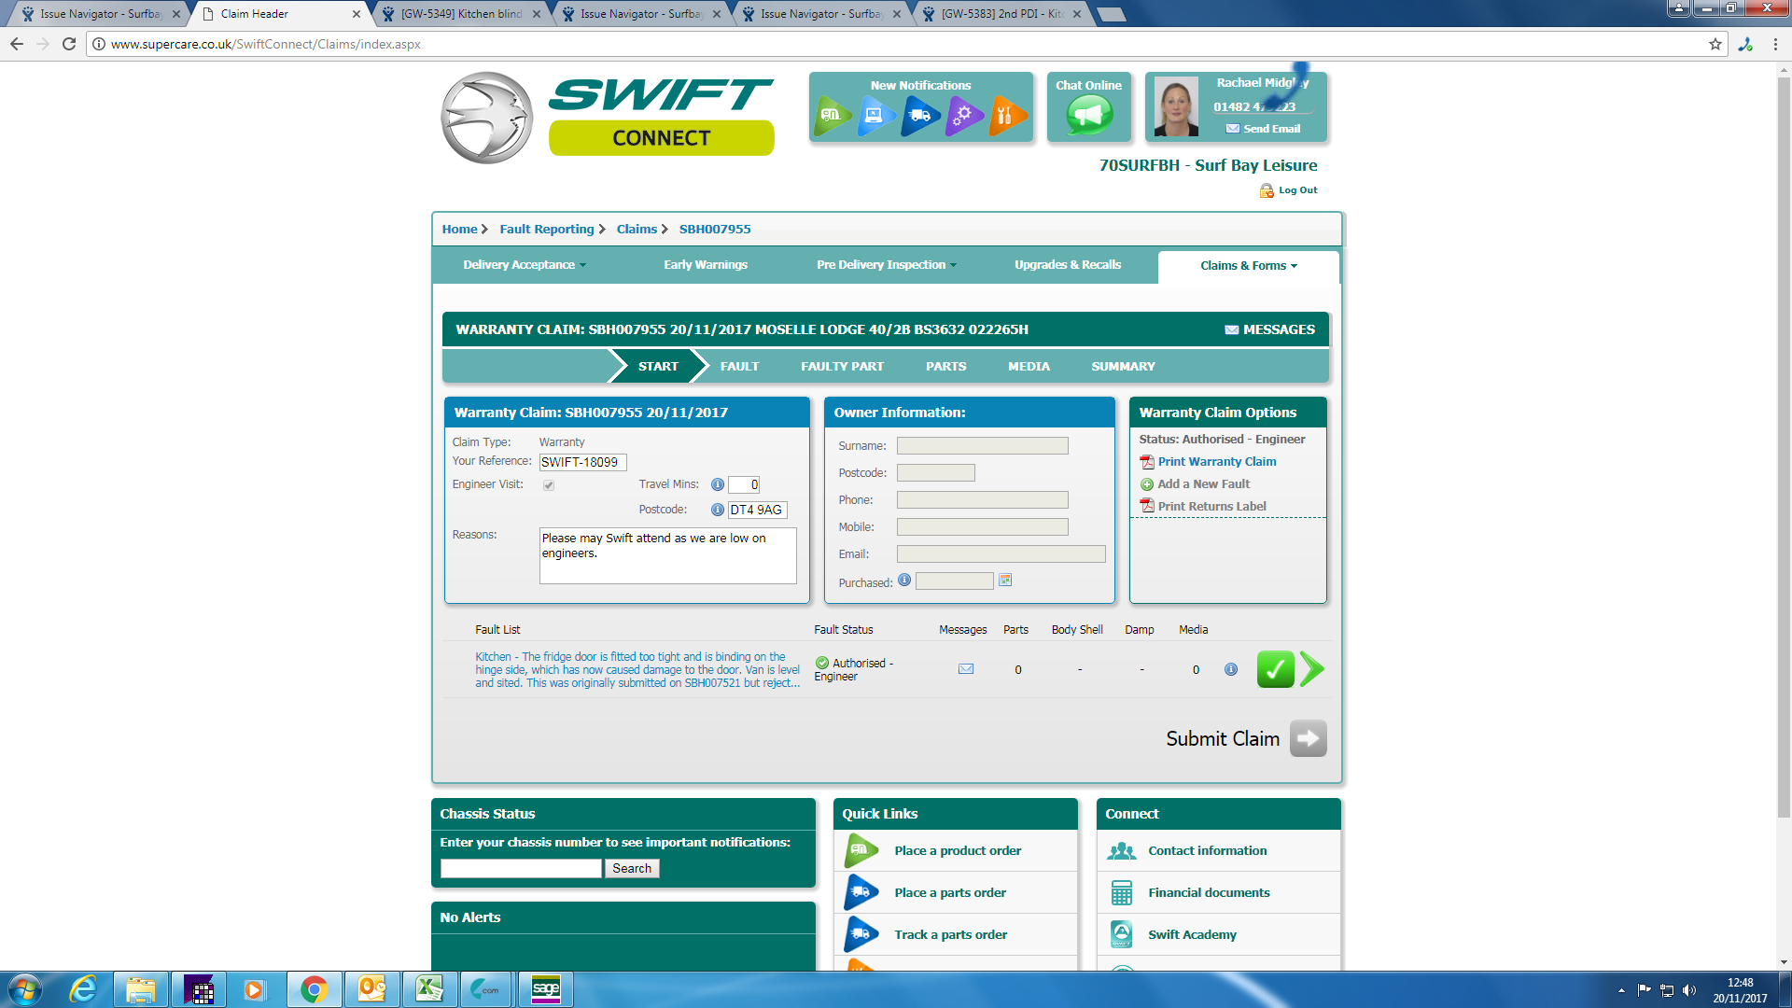
Task: Open the Claims & Forms dropdown
Action: 1248,266
